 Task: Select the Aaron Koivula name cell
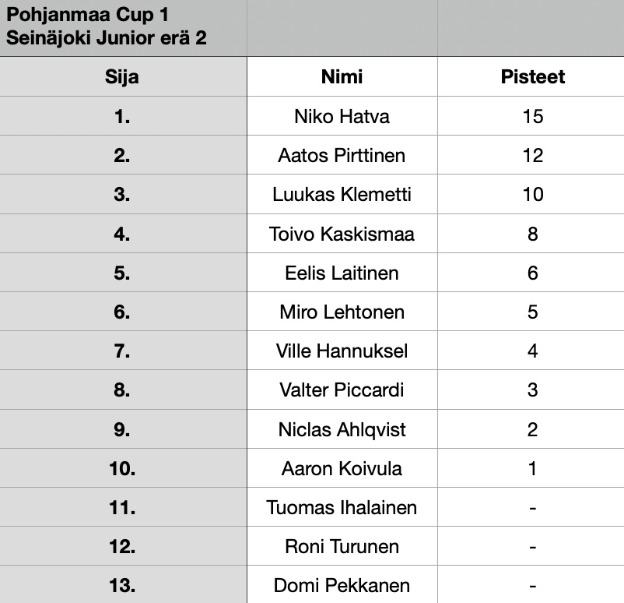tap(342, 468)
